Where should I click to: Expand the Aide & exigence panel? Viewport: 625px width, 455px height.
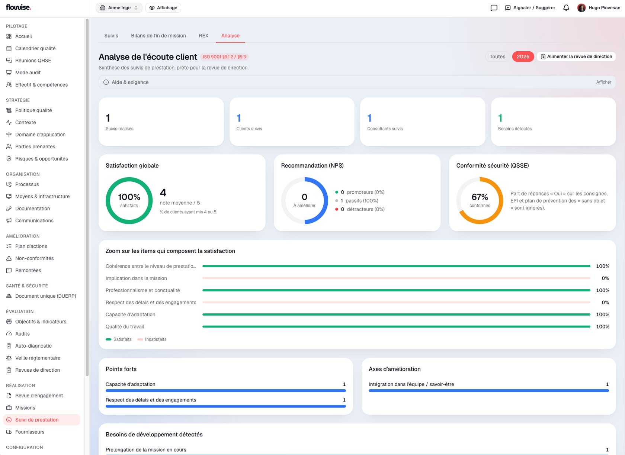pos(357,82)
